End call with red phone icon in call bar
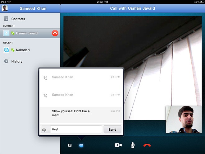The image size is (205, 154). 147,145
